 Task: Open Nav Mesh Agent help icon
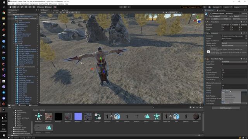click(x=241, y=59)
